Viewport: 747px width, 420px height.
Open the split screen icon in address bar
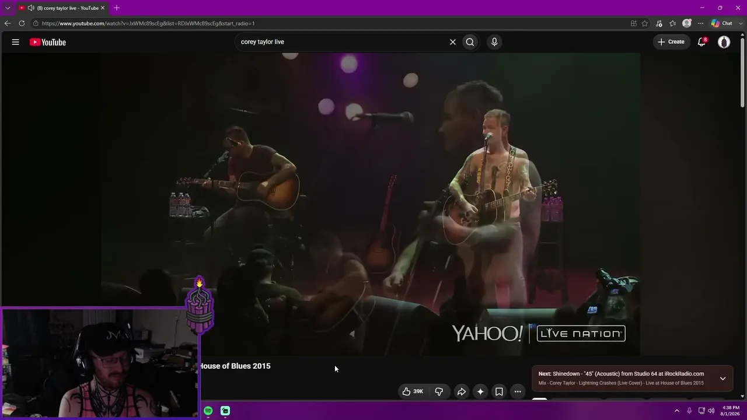click(x=634, y=23)
